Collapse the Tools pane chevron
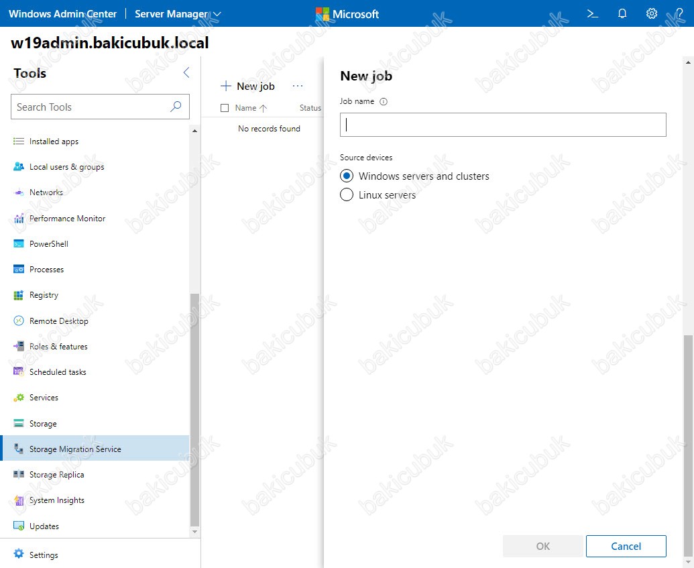694x568 pixels. (x=186, y=72)
